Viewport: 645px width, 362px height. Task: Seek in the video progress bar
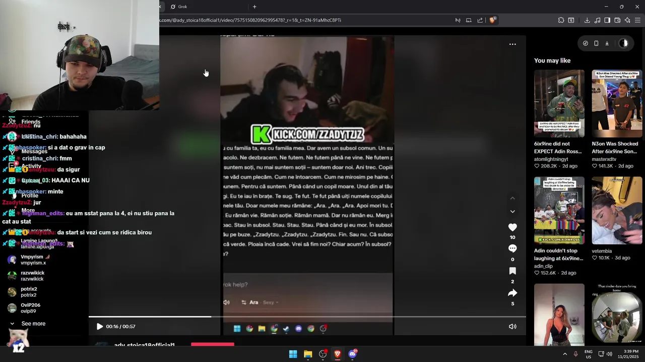pos(307,317)
